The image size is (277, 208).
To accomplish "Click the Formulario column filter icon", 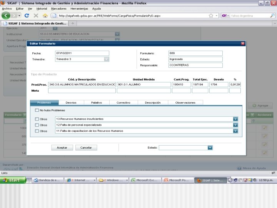I will click(x=25, y=115).
